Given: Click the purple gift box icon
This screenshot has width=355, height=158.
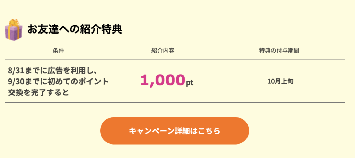Looking at the screenshot, I should point(13,32).
